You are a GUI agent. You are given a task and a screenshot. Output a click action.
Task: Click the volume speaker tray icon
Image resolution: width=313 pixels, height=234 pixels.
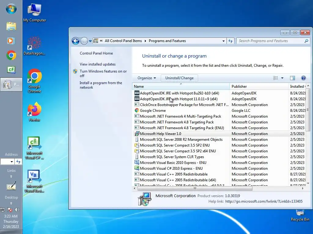[x=17, y=210]
